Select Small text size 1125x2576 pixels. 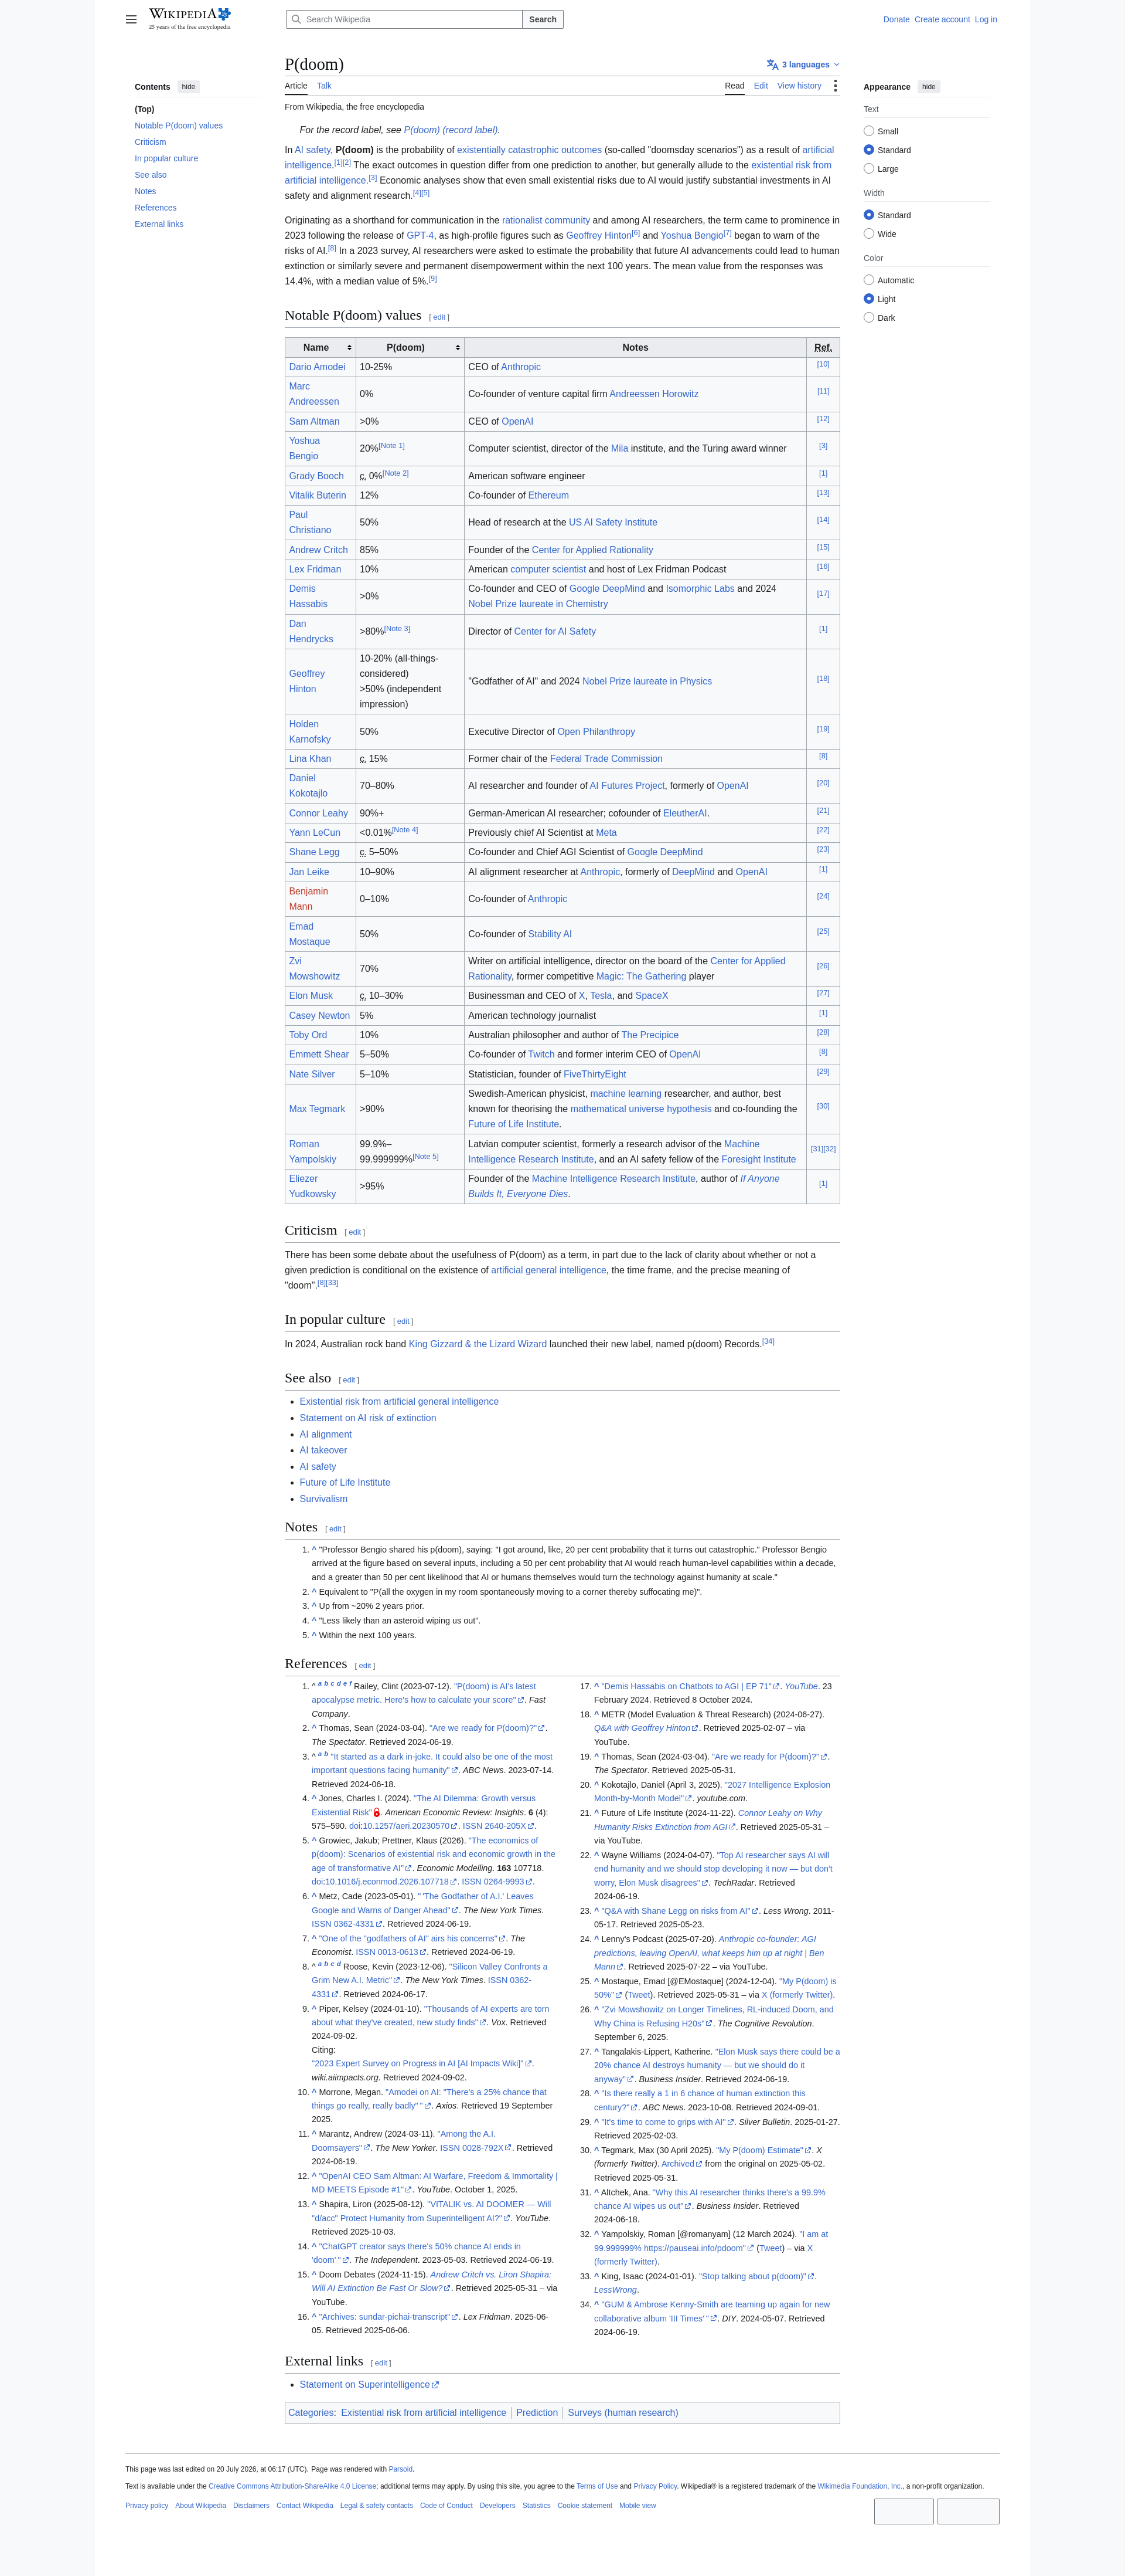[x=868, y=131]
